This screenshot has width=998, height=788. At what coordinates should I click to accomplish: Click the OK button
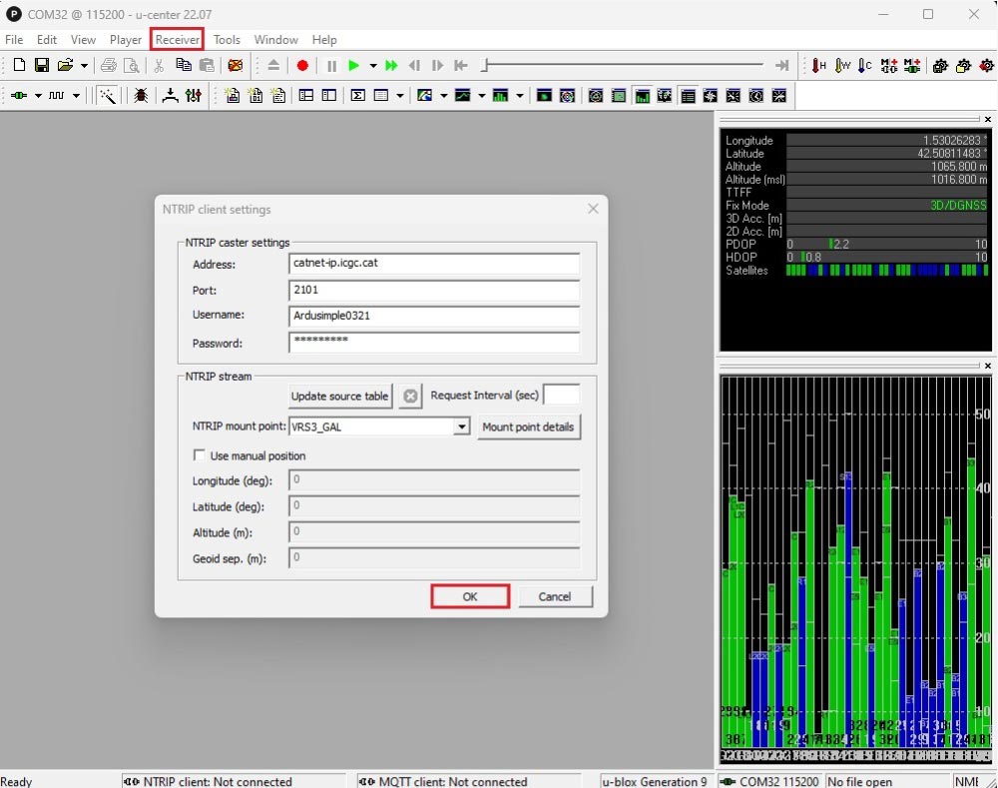tap(470, 596)
